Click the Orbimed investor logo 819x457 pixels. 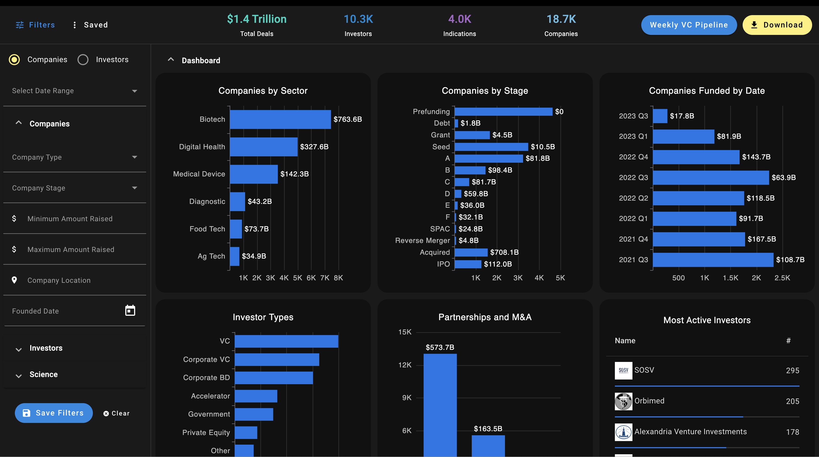tap(623, 401)
